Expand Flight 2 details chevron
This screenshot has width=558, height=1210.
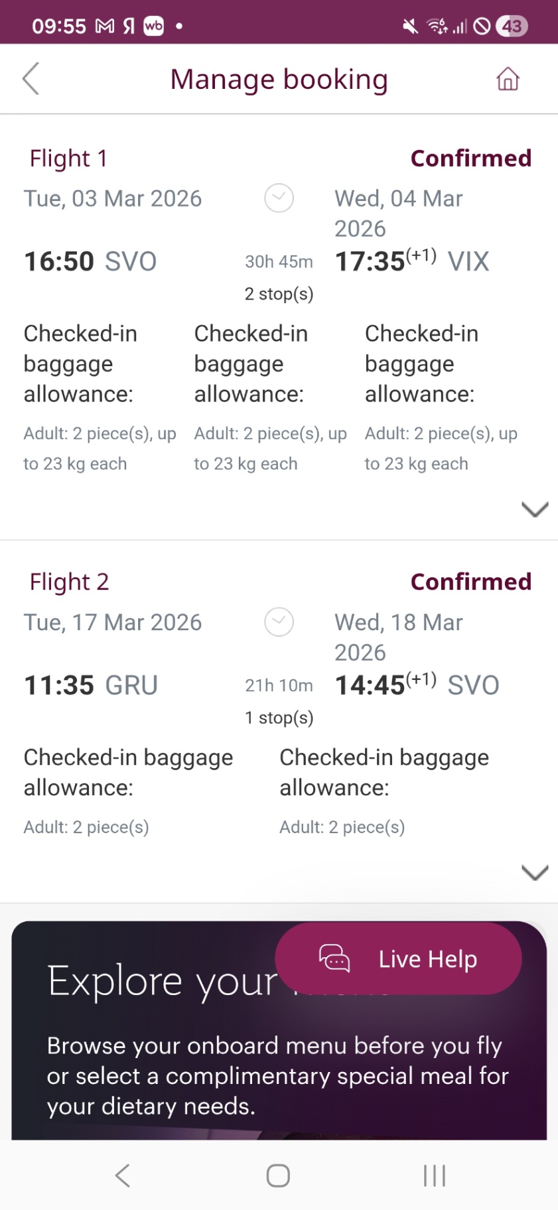(535, 872)
